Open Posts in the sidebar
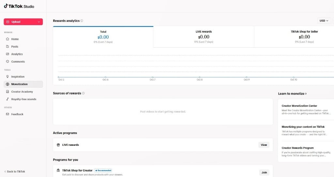 click(23, 46)
